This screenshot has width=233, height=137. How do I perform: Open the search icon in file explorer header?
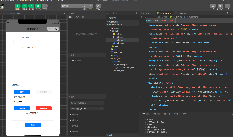click(x=113, y=13)
